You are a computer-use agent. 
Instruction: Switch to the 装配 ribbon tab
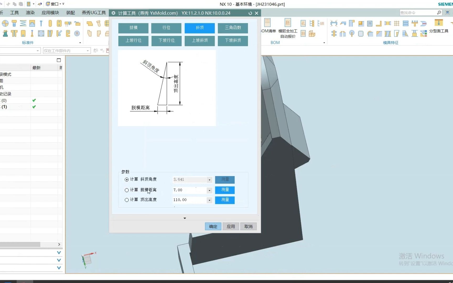70,13
